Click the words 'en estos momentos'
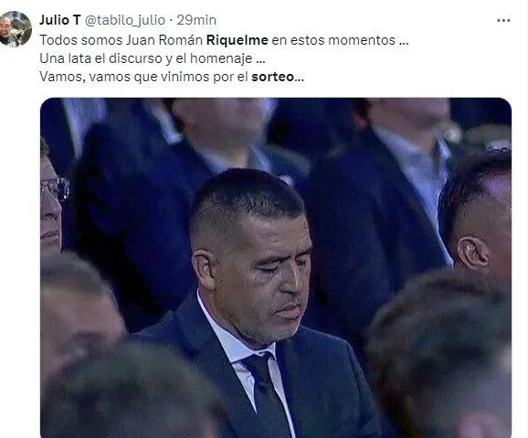This screenshot has height=438, width=528. [333, 40]
